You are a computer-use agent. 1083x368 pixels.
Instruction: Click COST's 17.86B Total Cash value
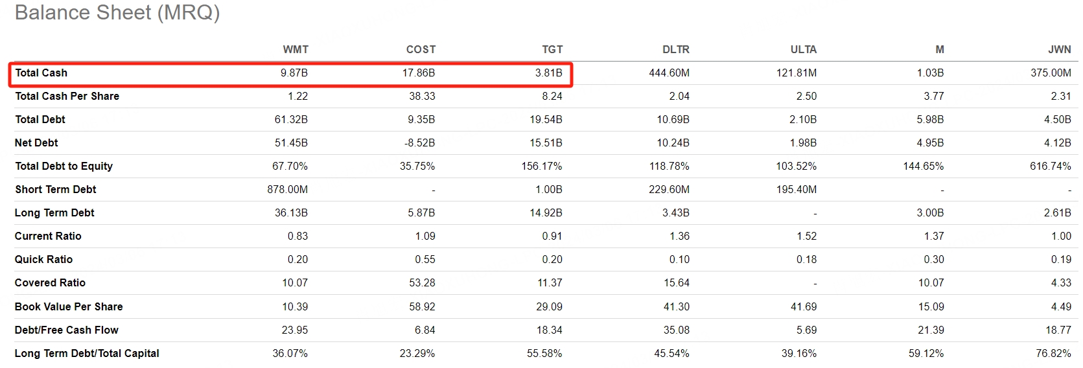[x=418, y=73]
